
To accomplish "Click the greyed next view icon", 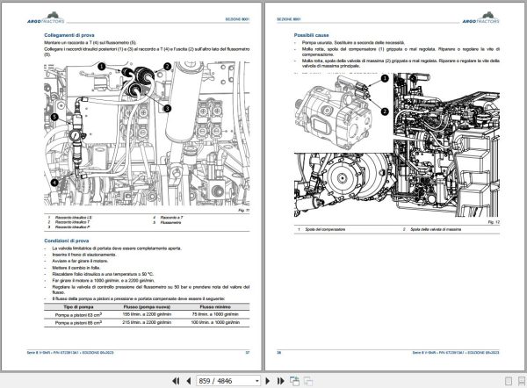I will tap(308, 381).
